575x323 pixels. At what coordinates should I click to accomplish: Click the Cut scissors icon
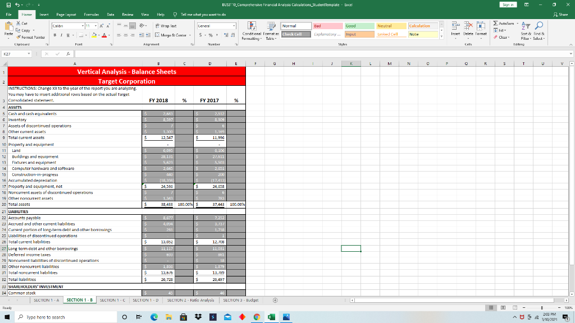coord(19,24)
